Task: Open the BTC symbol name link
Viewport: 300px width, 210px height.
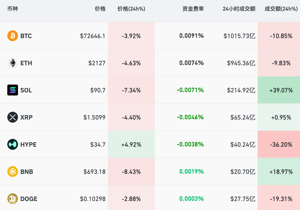Action: (26, 36)
